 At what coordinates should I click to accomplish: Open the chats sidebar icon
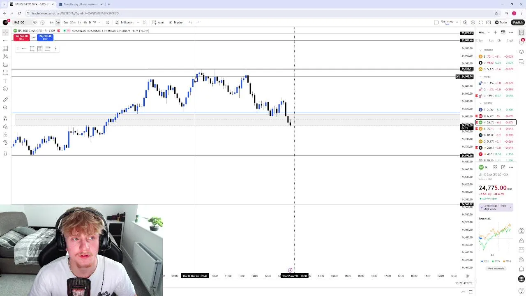click(521, 62)
